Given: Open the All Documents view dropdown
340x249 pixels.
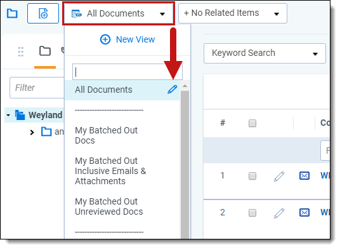Looking at the screenshot, I should [x=119, y=13].
